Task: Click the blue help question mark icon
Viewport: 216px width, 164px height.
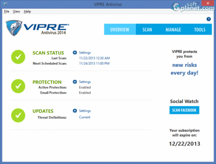Action: pyautogui.click(x=209, y=19)
